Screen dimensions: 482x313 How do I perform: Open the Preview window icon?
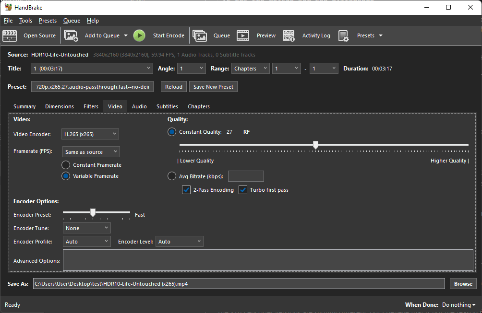pyautogui.click(x=243, y=35)
